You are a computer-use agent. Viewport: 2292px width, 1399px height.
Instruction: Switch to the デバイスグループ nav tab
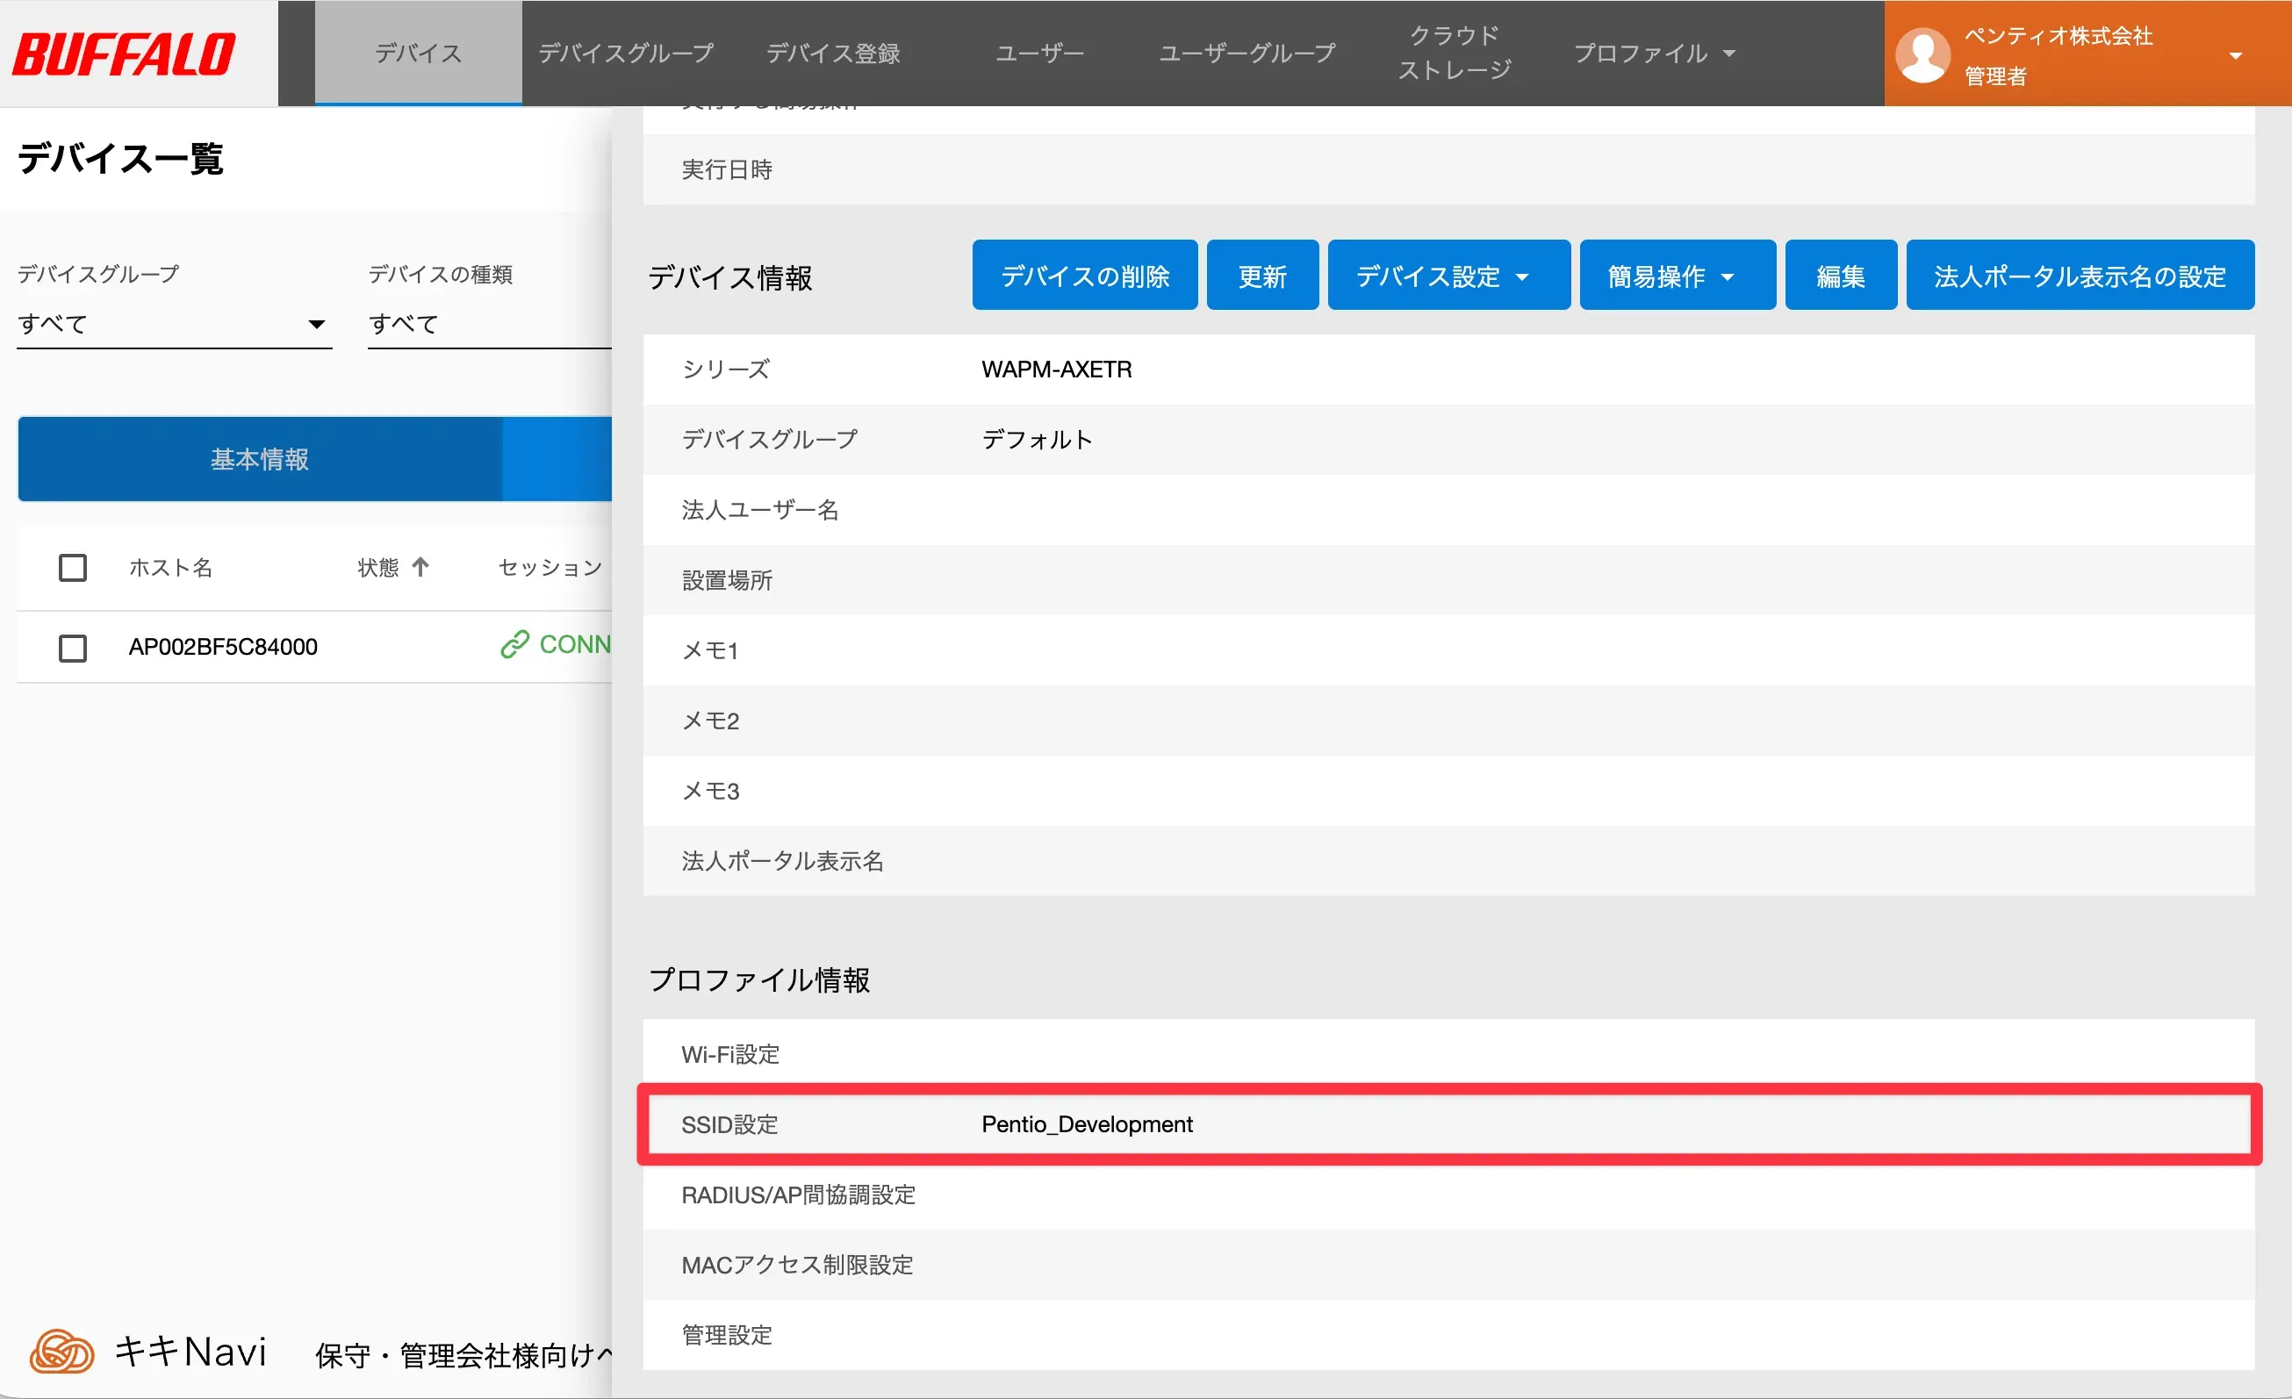[626, 53]
